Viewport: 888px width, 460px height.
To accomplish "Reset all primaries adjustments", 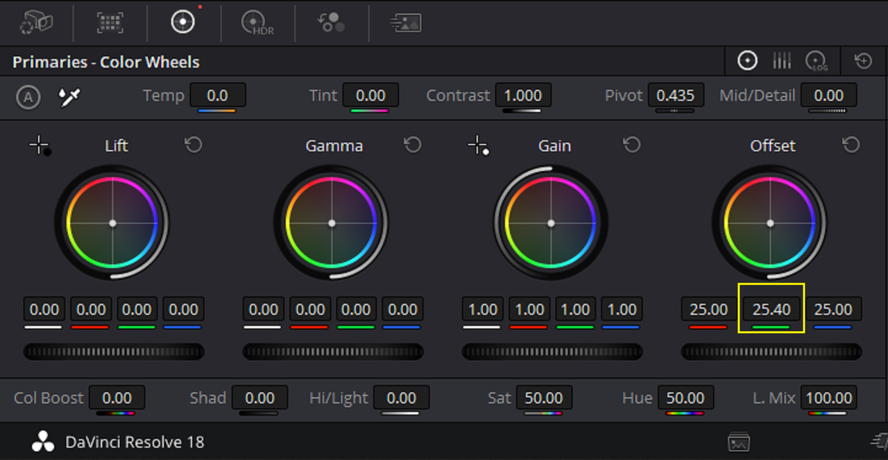I will (863, 61).
